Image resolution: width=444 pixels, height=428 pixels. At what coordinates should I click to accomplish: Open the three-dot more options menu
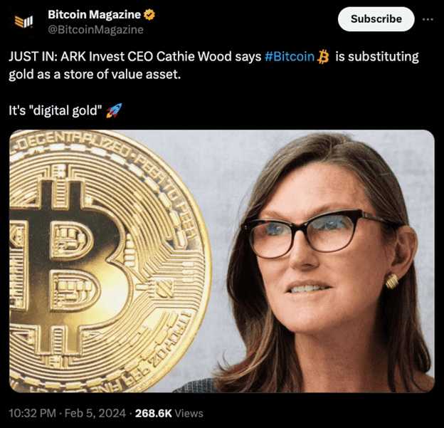(x=428, y=19)
